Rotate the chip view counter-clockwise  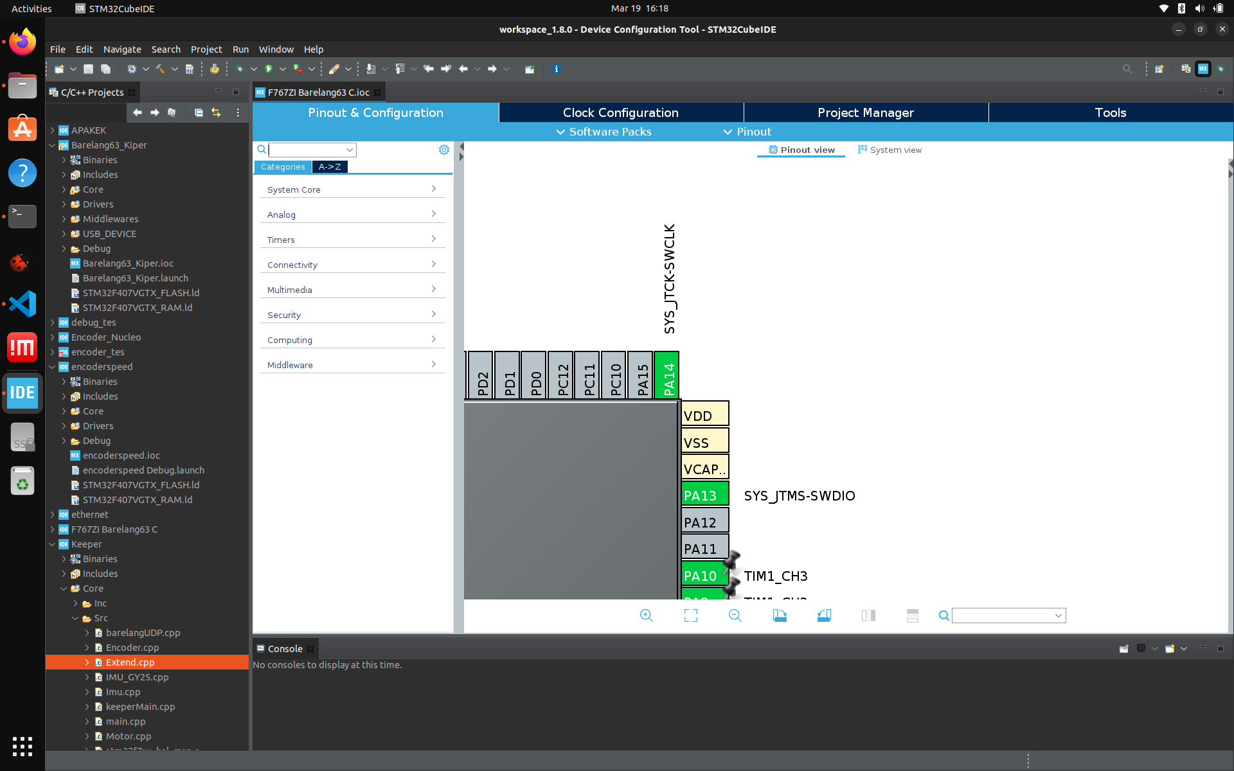pyautogui.click(x=824, y=616)
